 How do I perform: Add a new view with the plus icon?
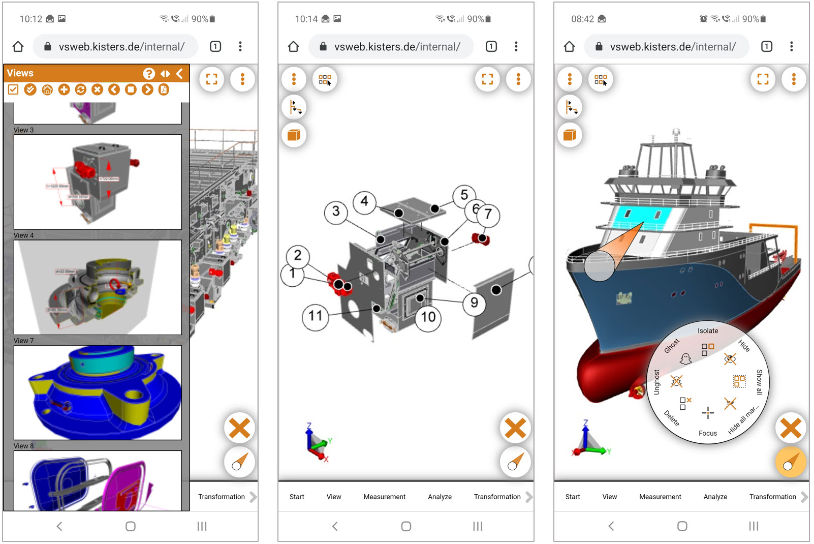click(x=64, y=90)
